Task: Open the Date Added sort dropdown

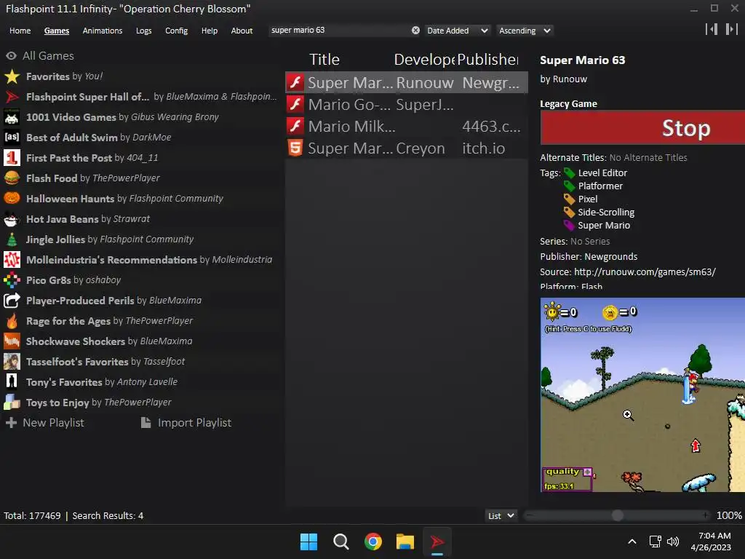Action: tap(458, 31)
